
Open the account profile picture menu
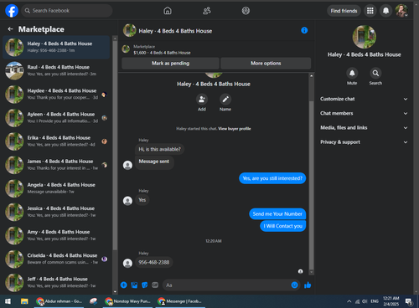tap(401, 11)
